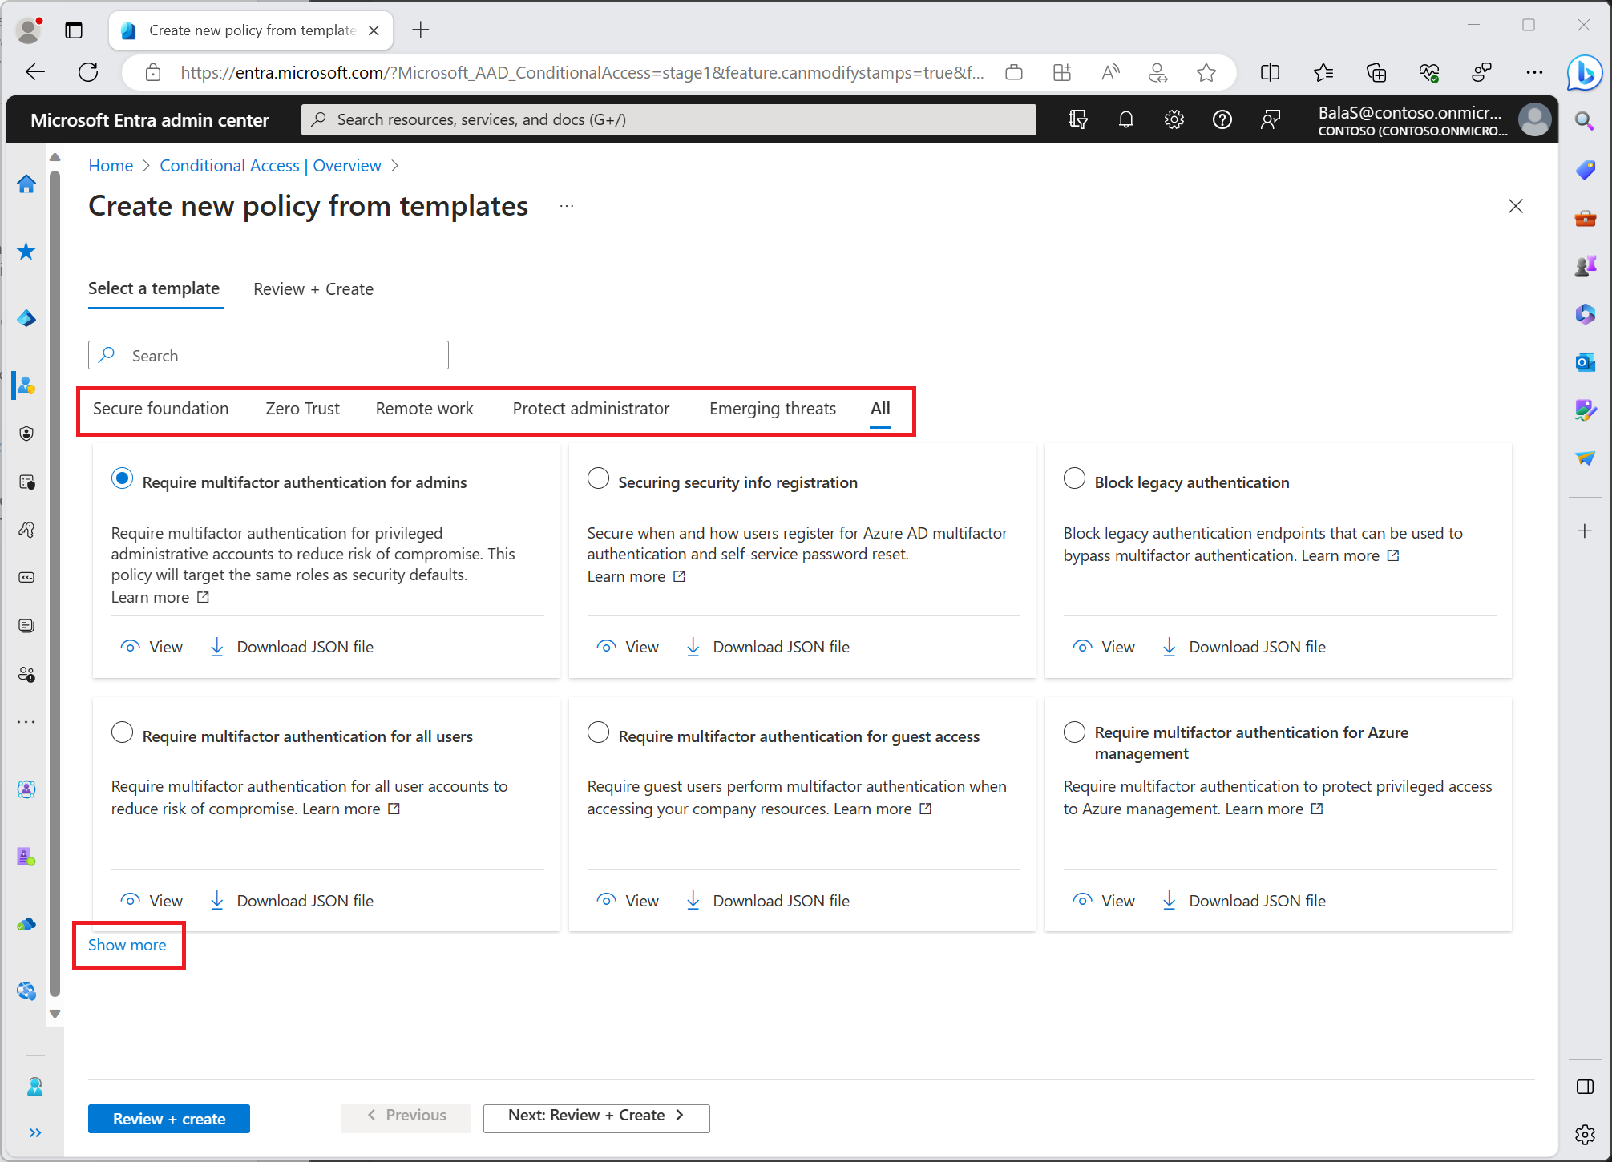This screenshot has height=1162, width=1612.
Task: Switch to the Review + Create tab
Action: click(x=313, y=289)
